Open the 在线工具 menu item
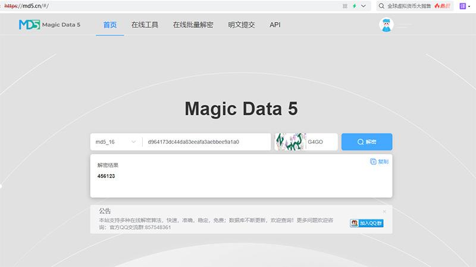This screenshot has width=476, height=267. click(145, 25)
